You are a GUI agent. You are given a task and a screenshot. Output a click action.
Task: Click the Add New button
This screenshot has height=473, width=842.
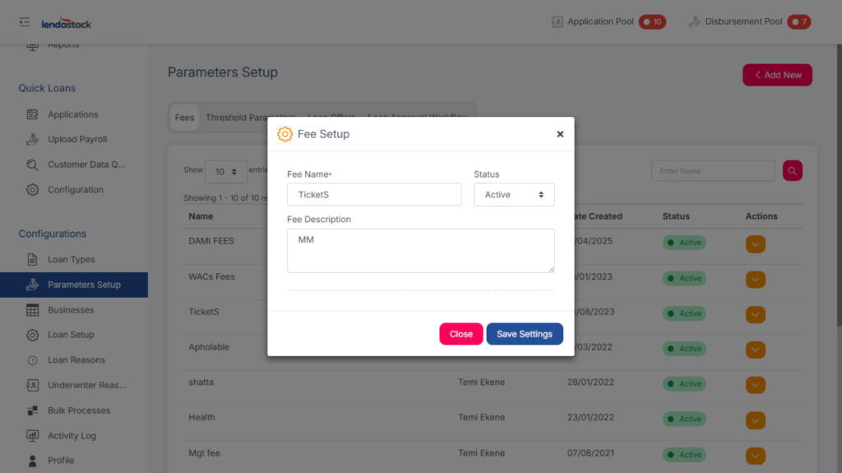click(777, 75)
